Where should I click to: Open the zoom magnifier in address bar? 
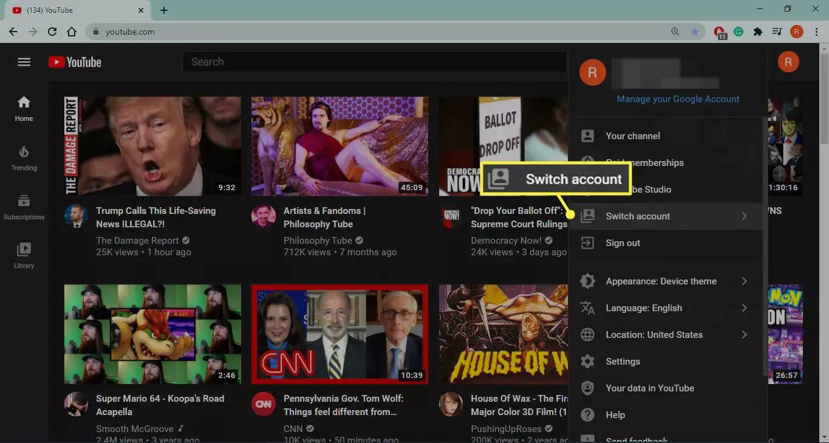tap(675, 32)
